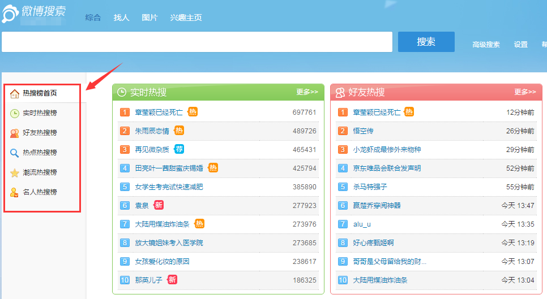This screenshot has height=299, width=547.
Task: Open the 袁泉 topic
Action: tap(142, 205)
